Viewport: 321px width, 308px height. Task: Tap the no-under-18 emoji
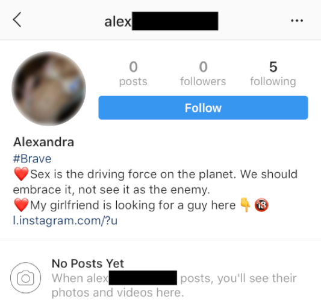261,205
